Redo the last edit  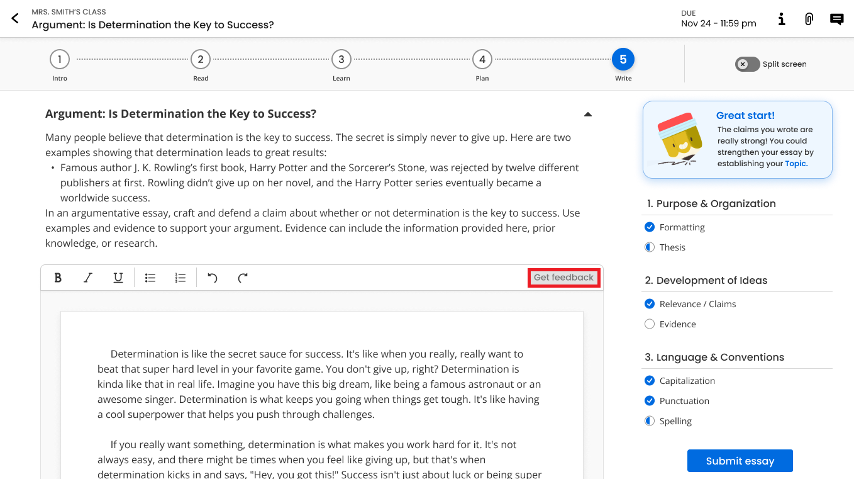[243, 278]
